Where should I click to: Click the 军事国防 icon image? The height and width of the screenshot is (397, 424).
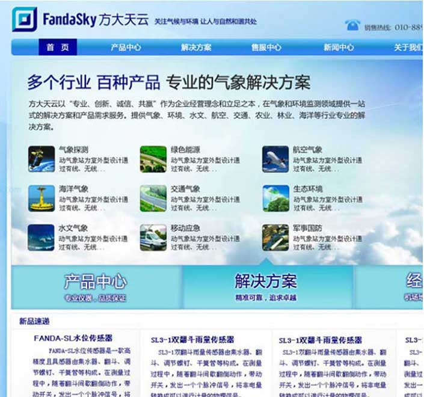pyautogui.click(x=275, y=237)
